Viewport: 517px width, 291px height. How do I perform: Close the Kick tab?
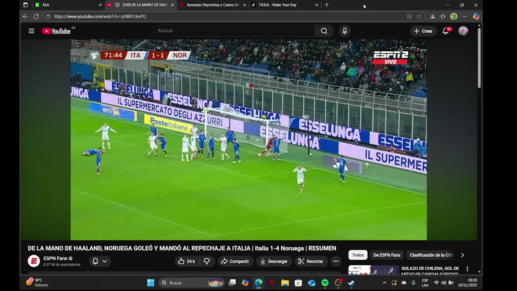click(100, 5)
